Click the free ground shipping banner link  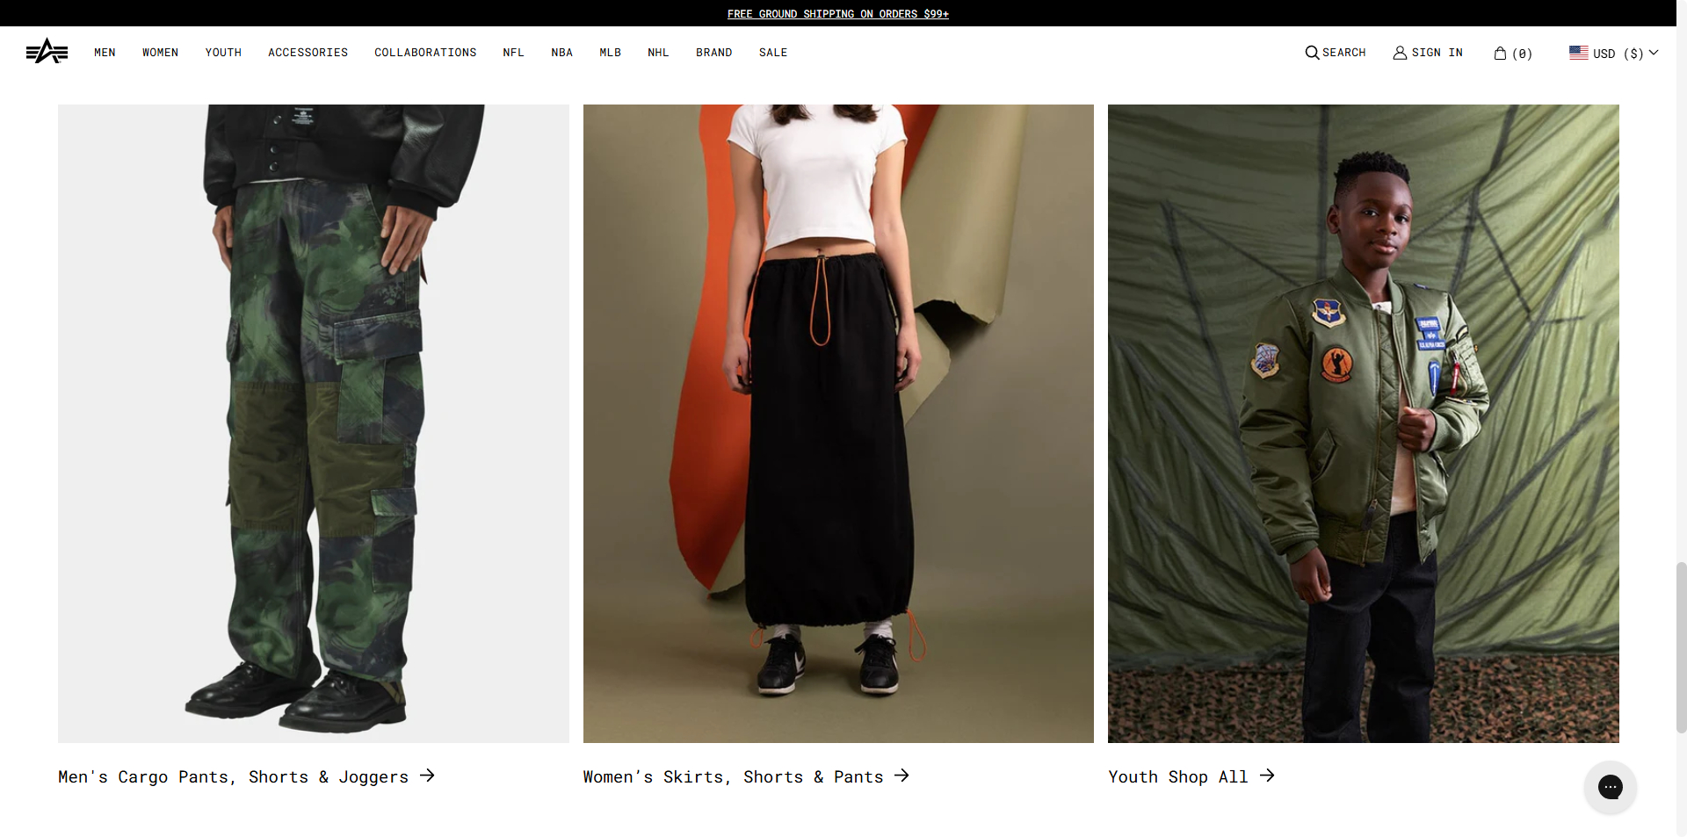click(837, 13)
